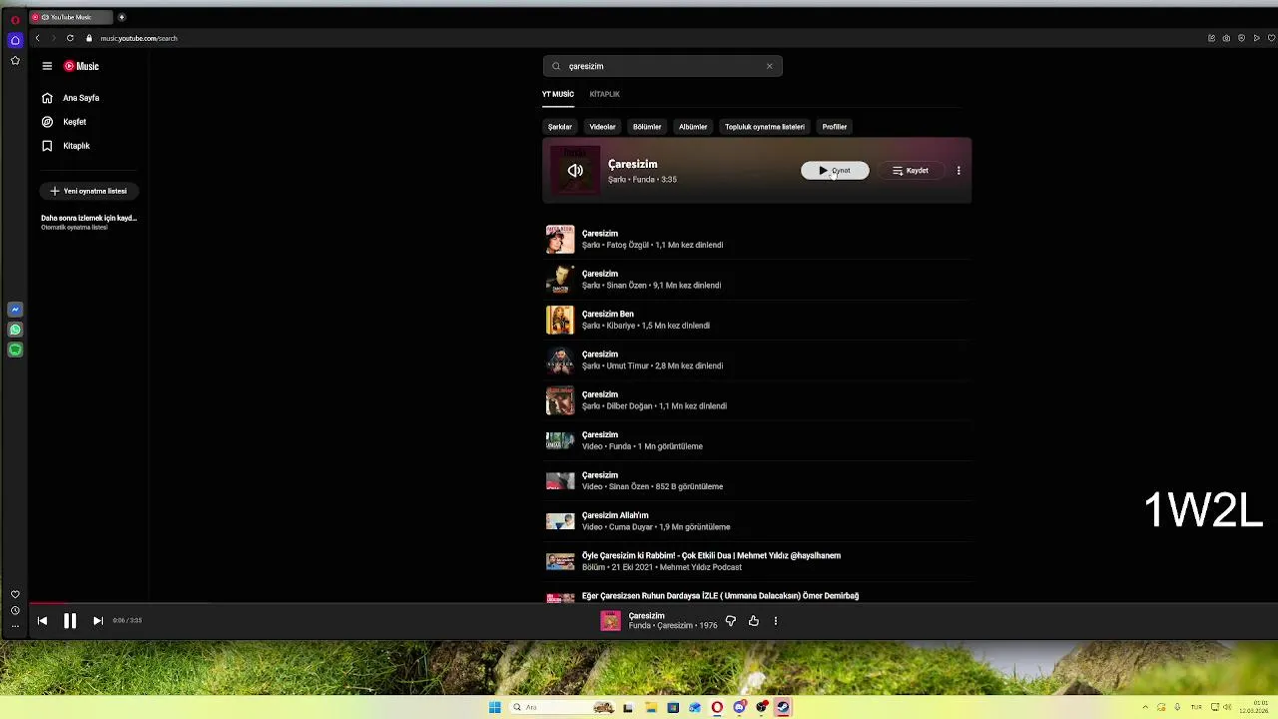
Task: Play Çaresizim by Dilber Doğan
Action: (x=757, y=400)
